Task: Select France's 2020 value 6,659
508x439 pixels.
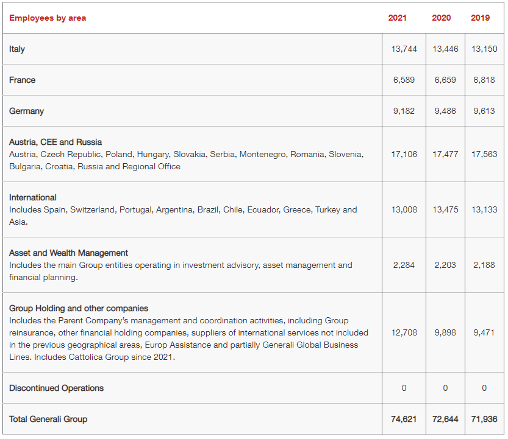Action: [445, 80]
